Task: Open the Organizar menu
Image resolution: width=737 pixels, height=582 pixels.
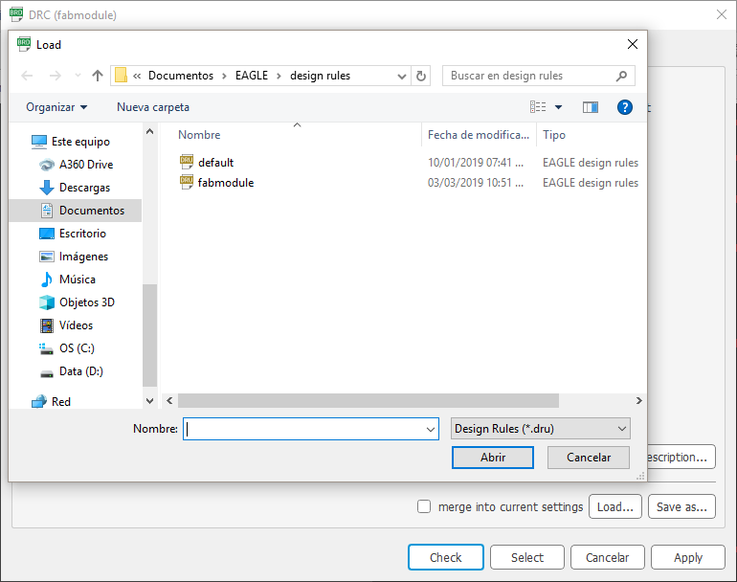Action: (x=56, y=107)
